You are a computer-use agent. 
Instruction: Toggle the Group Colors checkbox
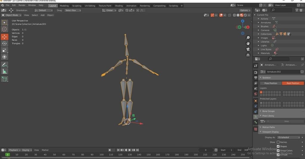point(278,151)
